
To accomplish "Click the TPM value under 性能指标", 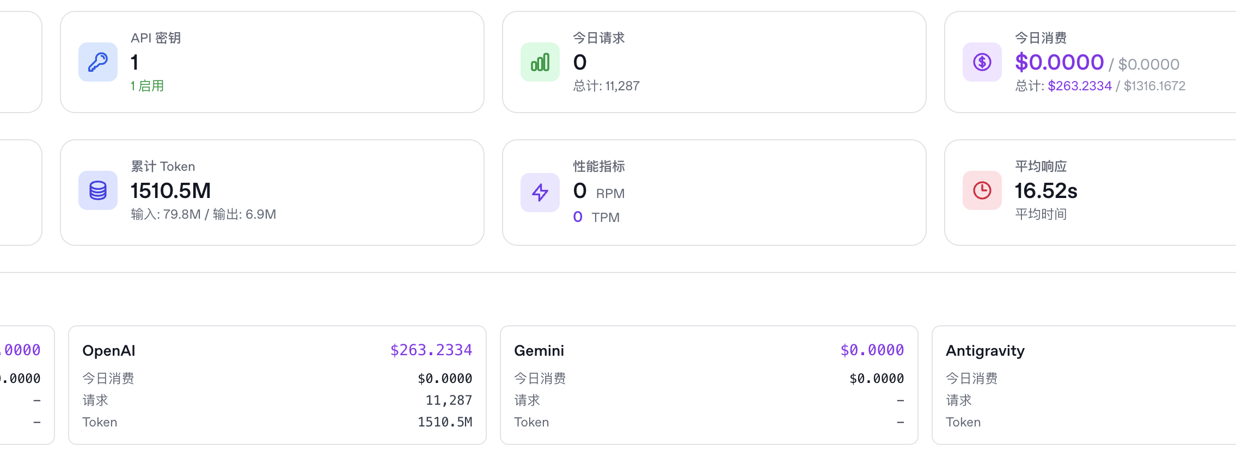I will click(578, 217).
